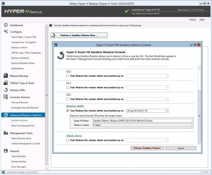Click the Configure wrench icon
This screenshot has height=175, width=212.
click(x=6, y=32)
